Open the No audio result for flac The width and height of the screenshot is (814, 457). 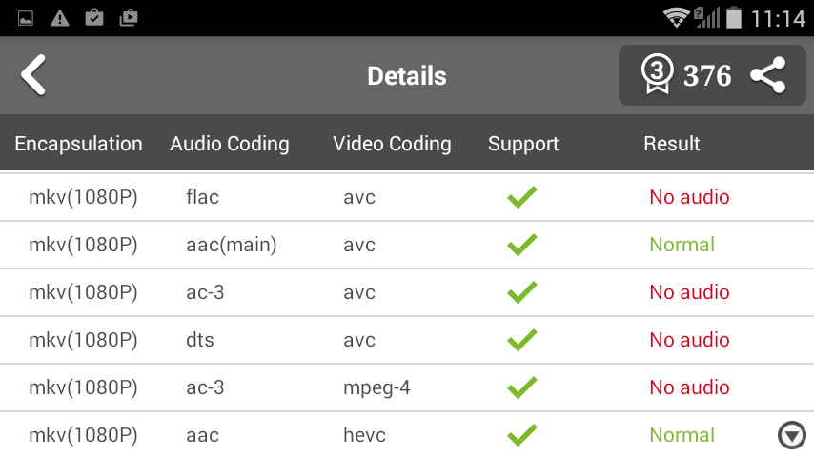point(689,197)
